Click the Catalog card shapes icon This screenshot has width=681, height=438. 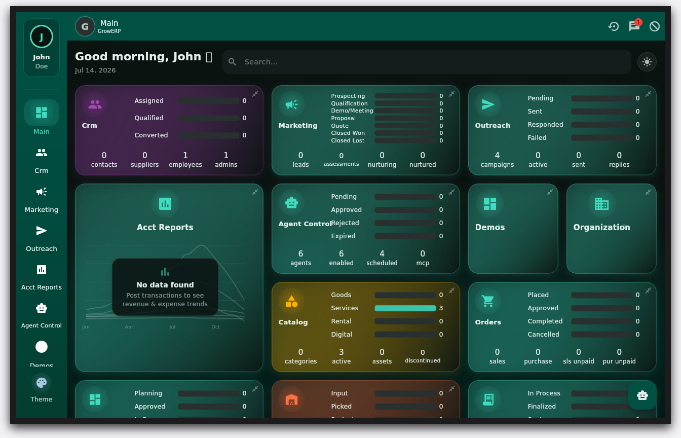click(291, 301)
